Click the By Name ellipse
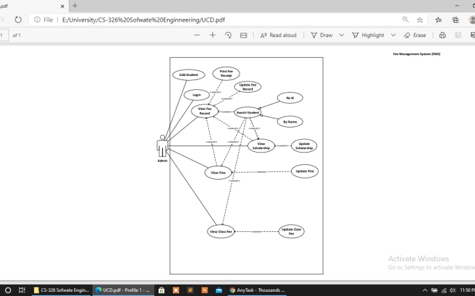Image resolution: width=475 pixels, height=296 pixels. coord(290,122)
